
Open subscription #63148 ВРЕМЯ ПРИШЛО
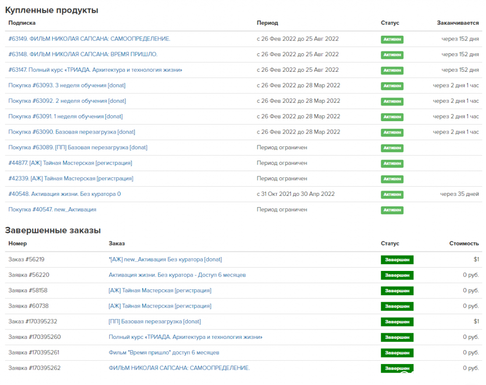pyautogui.click(x=83, y=54)
